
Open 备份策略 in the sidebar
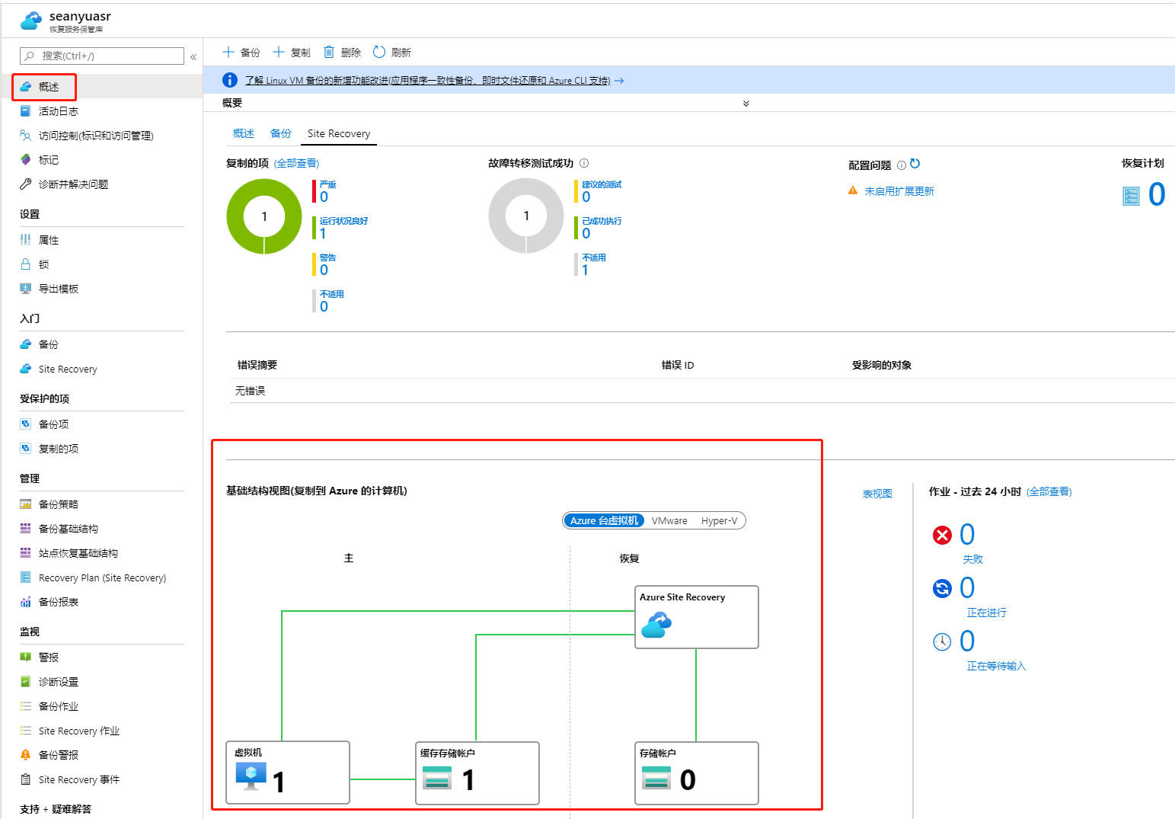click(58, 504)
